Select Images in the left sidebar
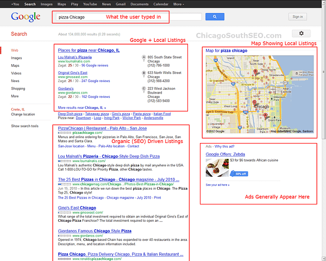The image size is (326, 261). pyautogui.click(x=16, y=58)
